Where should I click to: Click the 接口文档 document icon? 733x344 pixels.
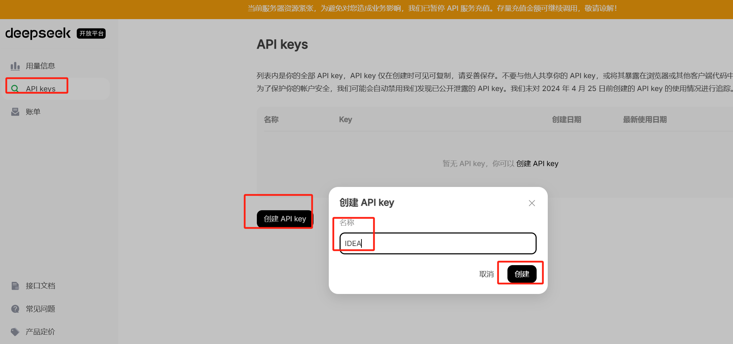(x=15, y=286)
